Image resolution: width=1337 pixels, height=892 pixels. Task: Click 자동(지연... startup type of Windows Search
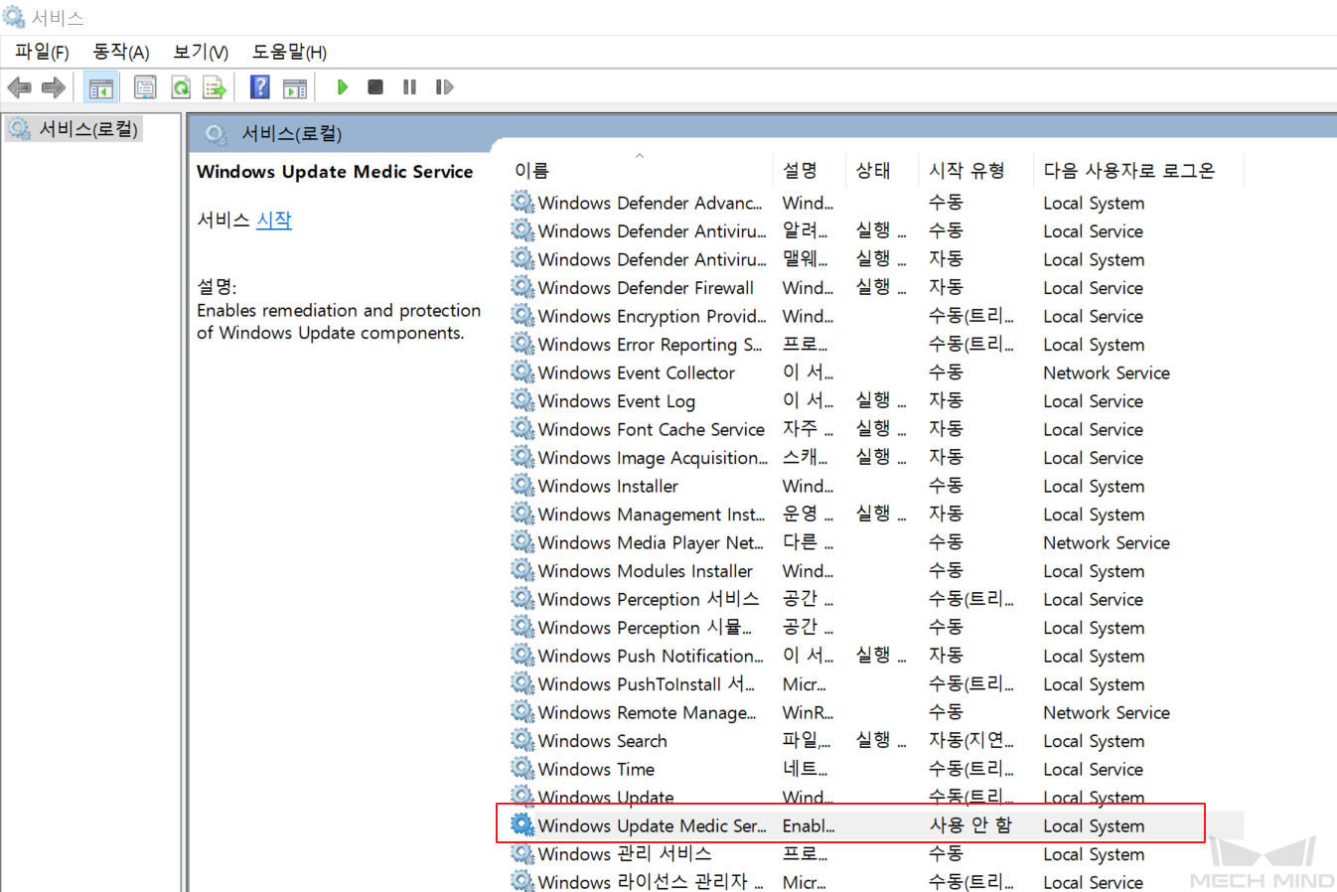(971, 740)
